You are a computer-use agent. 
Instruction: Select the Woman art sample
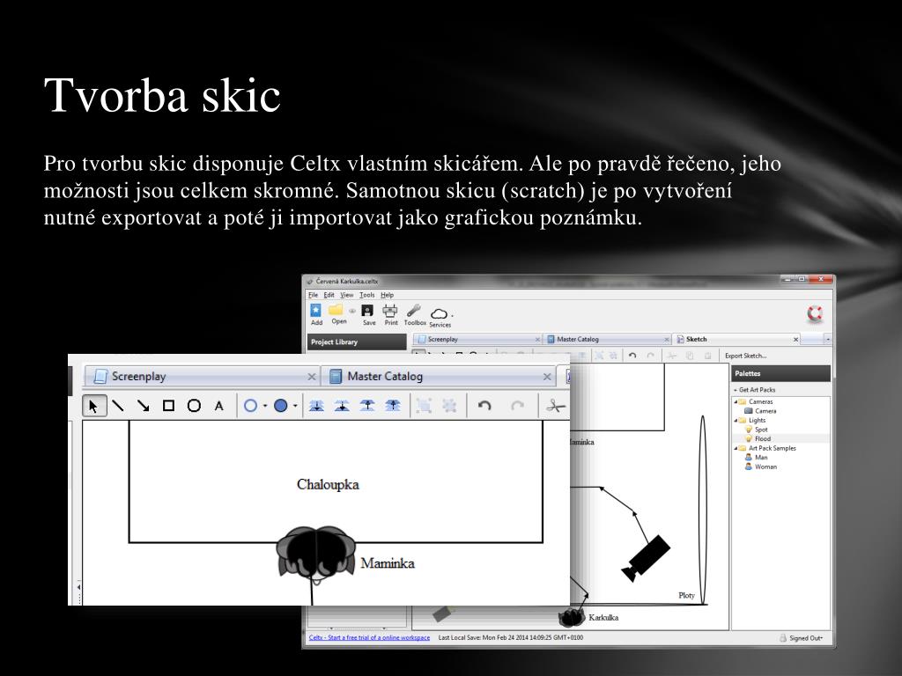[765, 467]
